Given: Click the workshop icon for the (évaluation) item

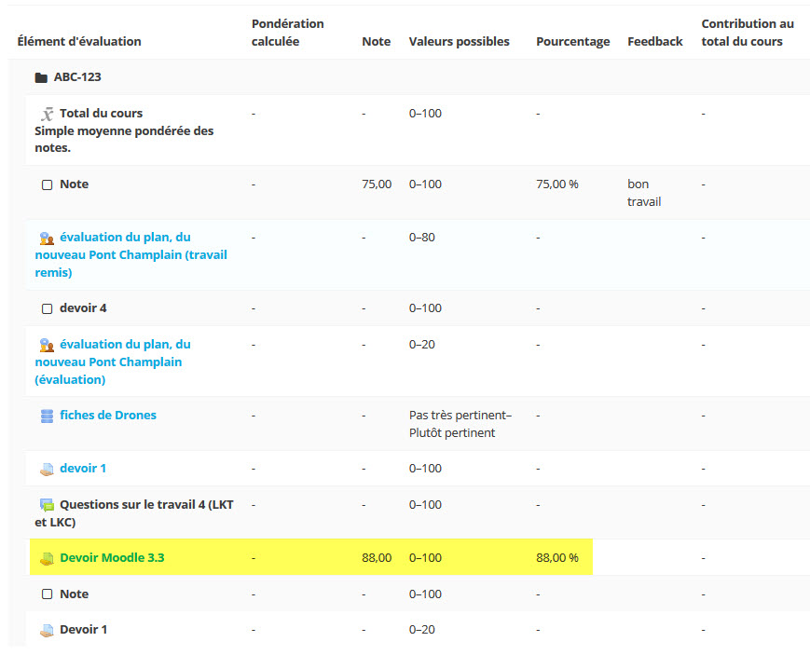Looking at the screenshot, I should point(47,345).
